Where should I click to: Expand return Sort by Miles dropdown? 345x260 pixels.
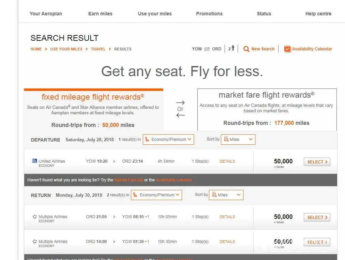pos(226,195)
